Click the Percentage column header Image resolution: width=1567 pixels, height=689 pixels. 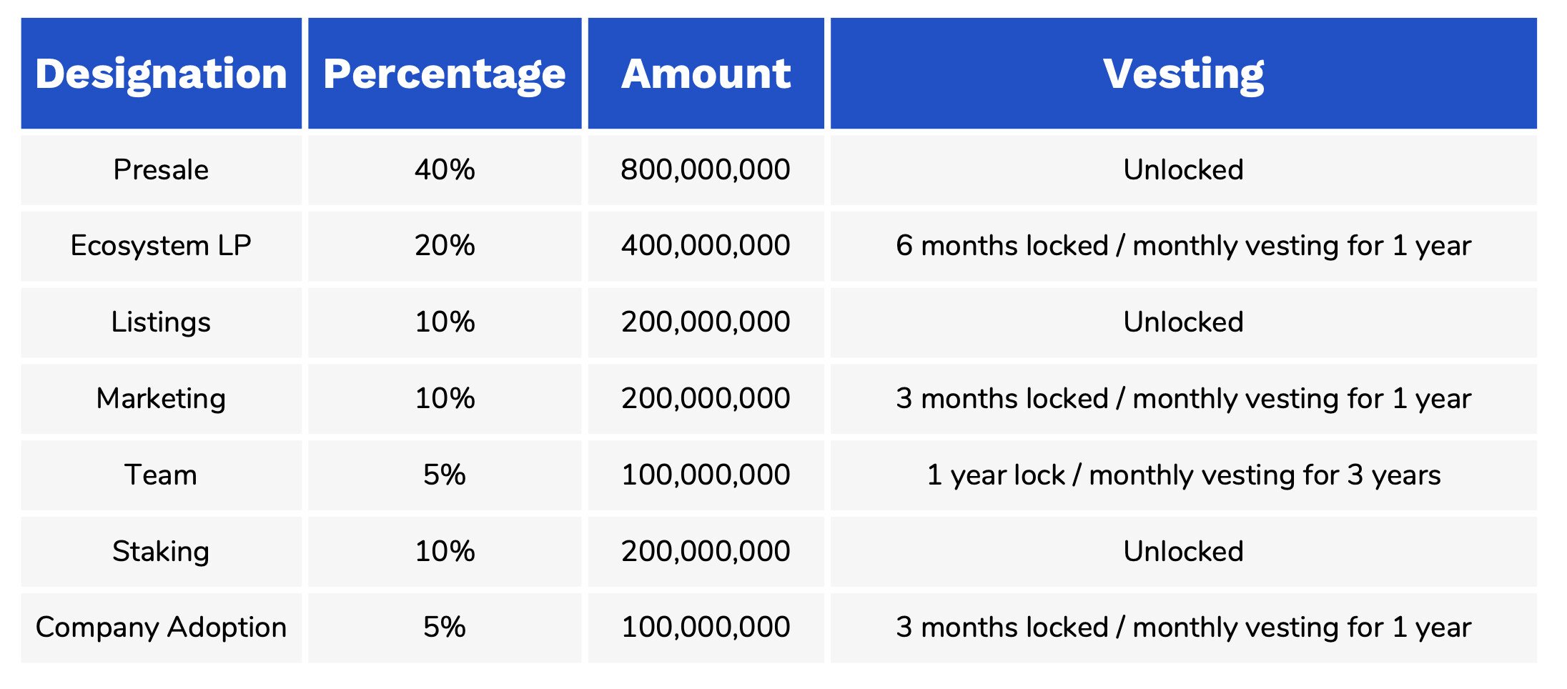pyautogui.click(x=444, y=74)
